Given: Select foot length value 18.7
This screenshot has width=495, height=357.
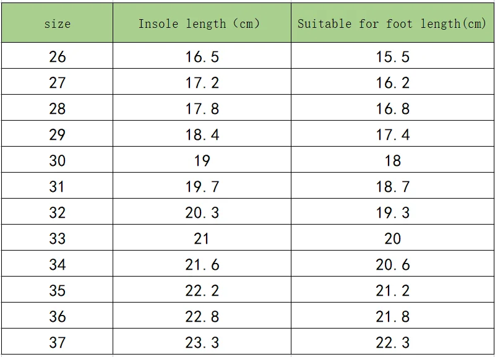Looking at the screenshot, I should 392,187.
